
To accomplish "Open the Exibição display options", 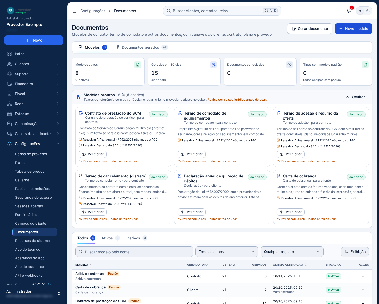I will 355,252.
